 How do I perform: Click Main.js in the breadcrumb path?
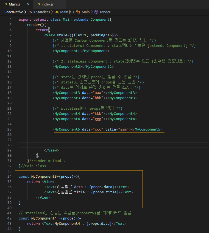[66, 12]
